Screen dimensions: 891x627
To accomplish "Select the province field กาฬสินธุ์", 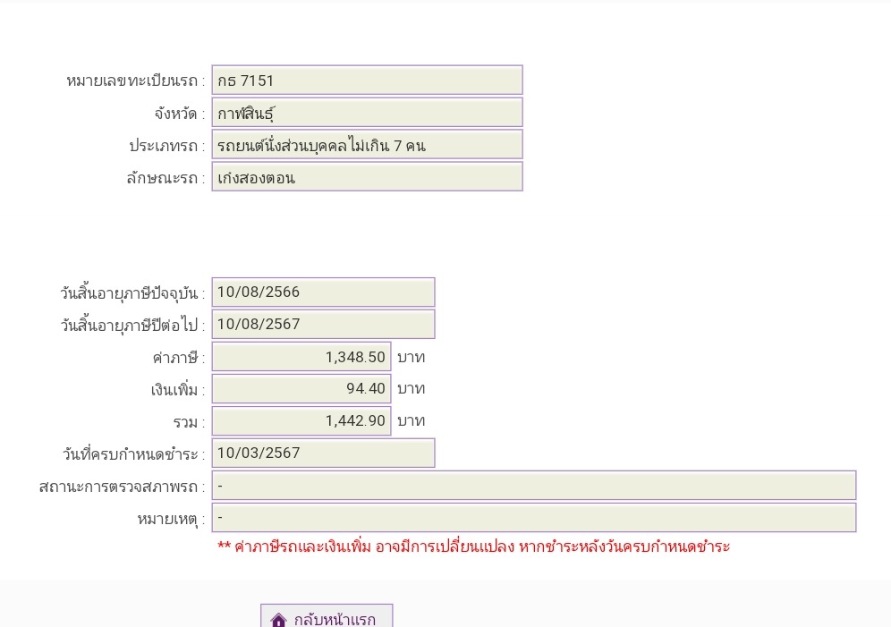I will (367, 113).
